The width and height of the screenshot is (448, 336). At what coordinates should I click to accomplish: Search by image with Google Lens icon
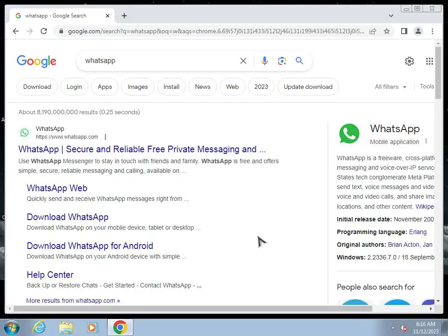tap(282, 61)
